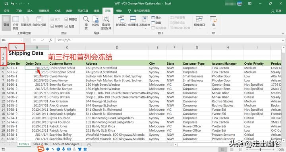Switch to 分页预览 page break preview

point(15,23)
